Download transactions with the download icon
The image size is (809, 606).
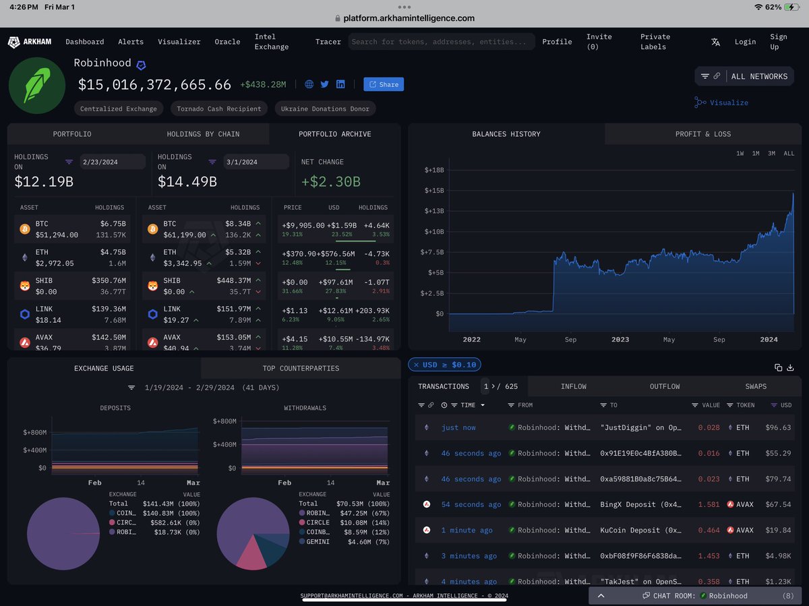tap(791, 367)
